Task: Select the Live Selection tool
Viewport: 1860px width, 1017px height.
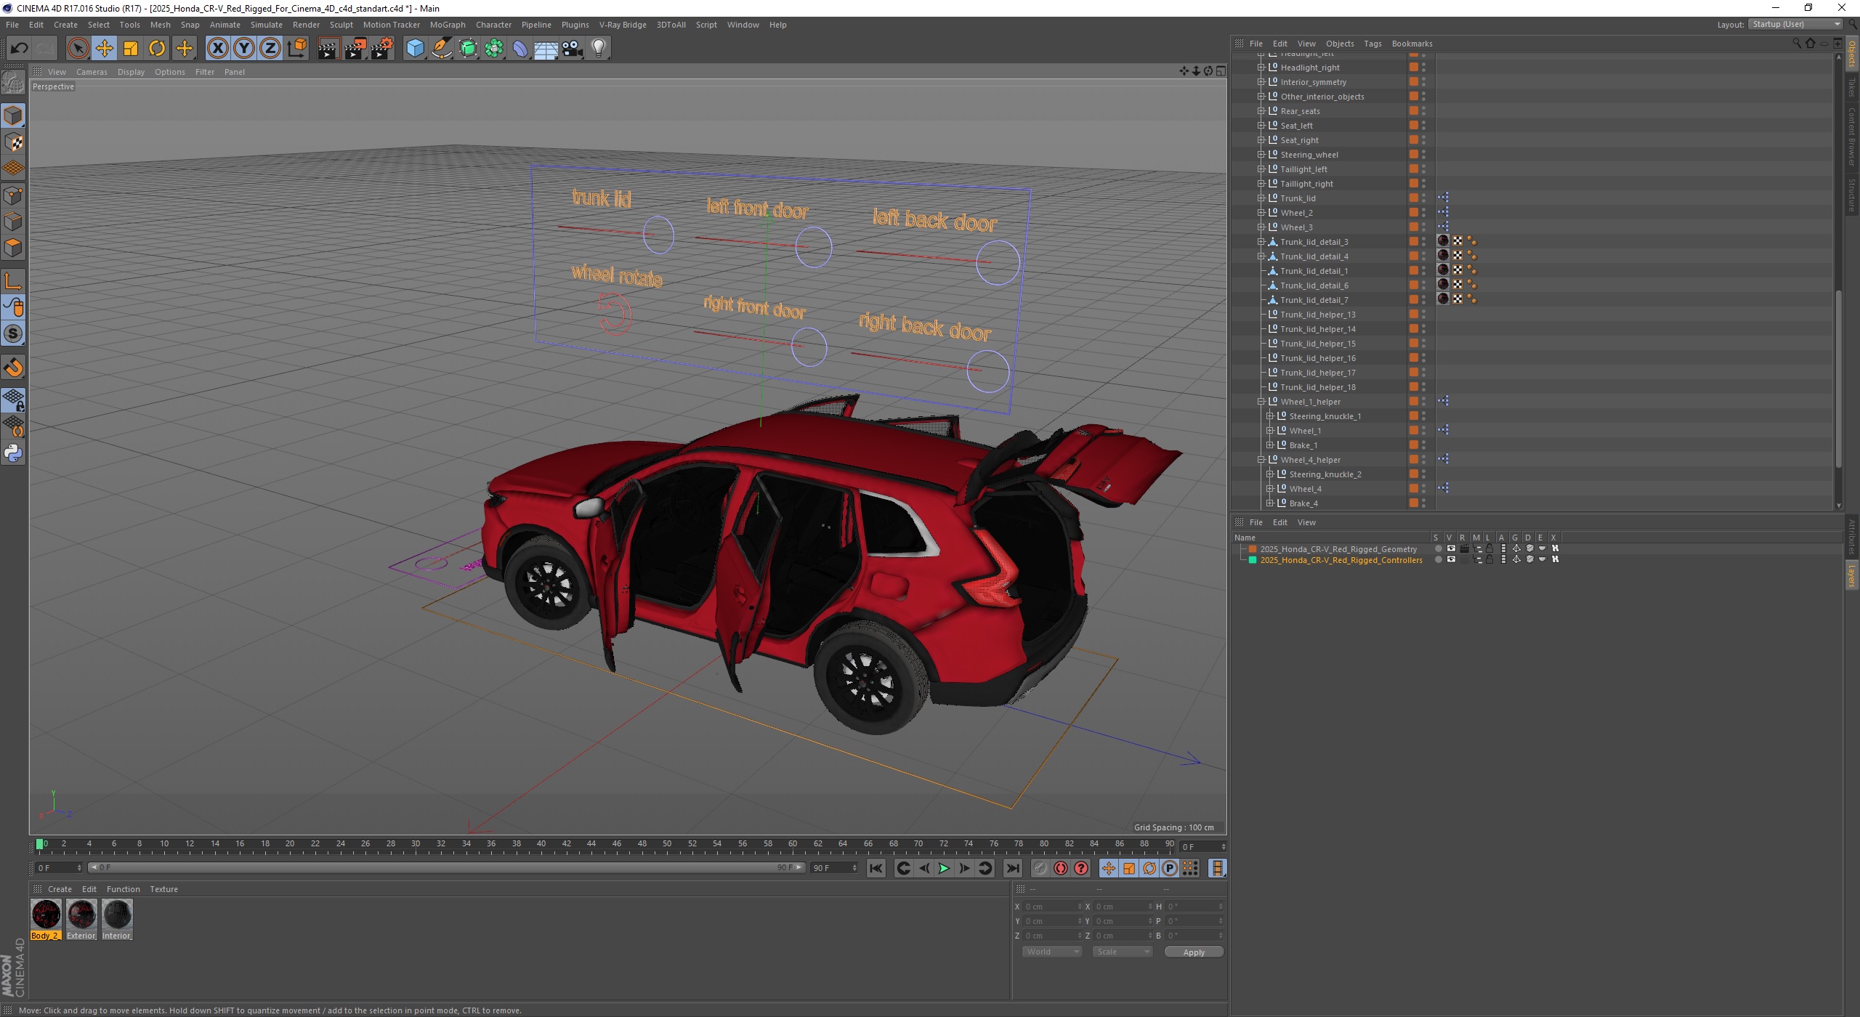Action: point(78,49)
